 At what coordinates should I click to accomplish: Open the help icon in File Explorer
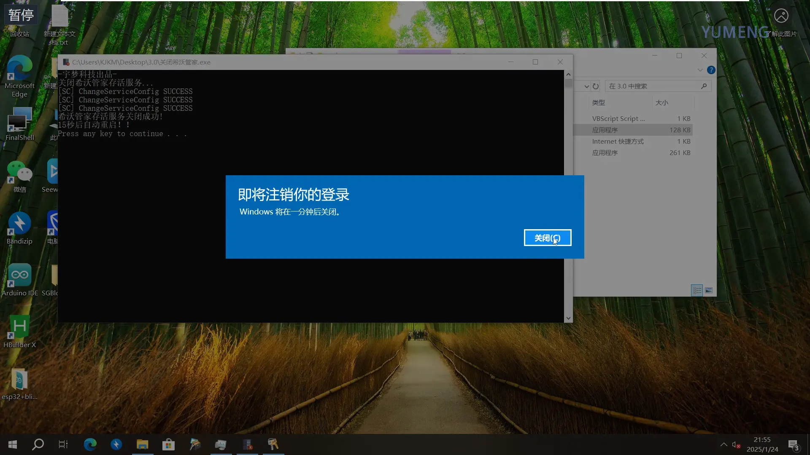pos(711,70)
